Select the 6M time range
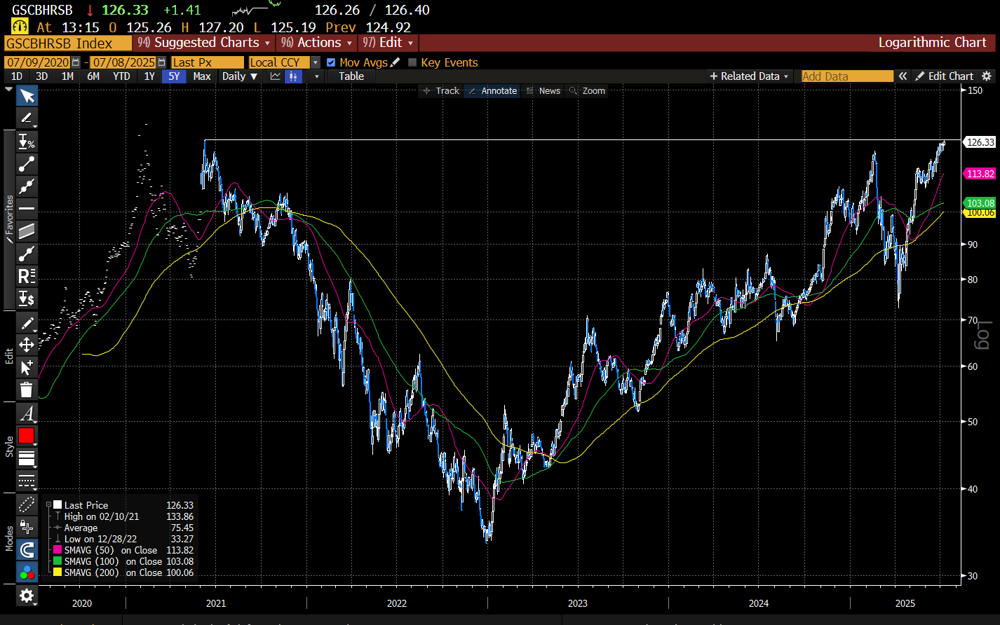 click(93, 76)
